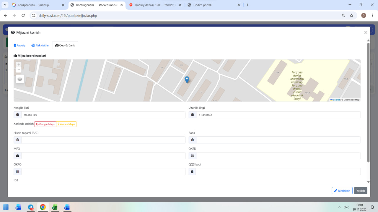
Task: Click the globe icon beside Kenglik field
Action: tap(18, 115)
